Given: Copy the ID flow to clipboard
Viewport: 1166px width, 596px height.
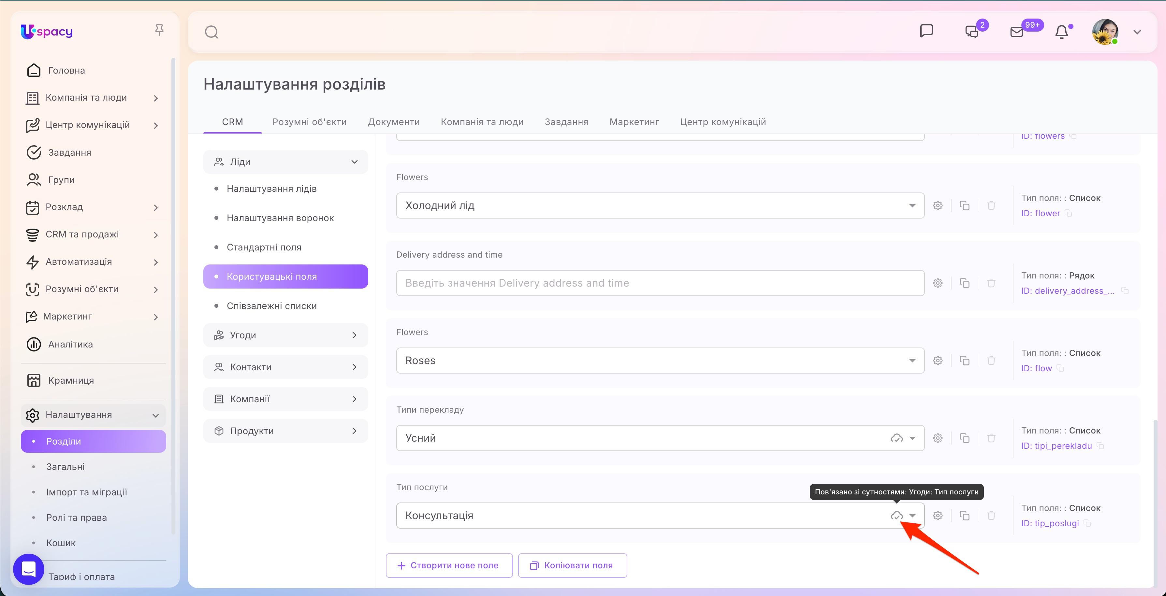Looking at the screenshot, I should pos(1060,368).
